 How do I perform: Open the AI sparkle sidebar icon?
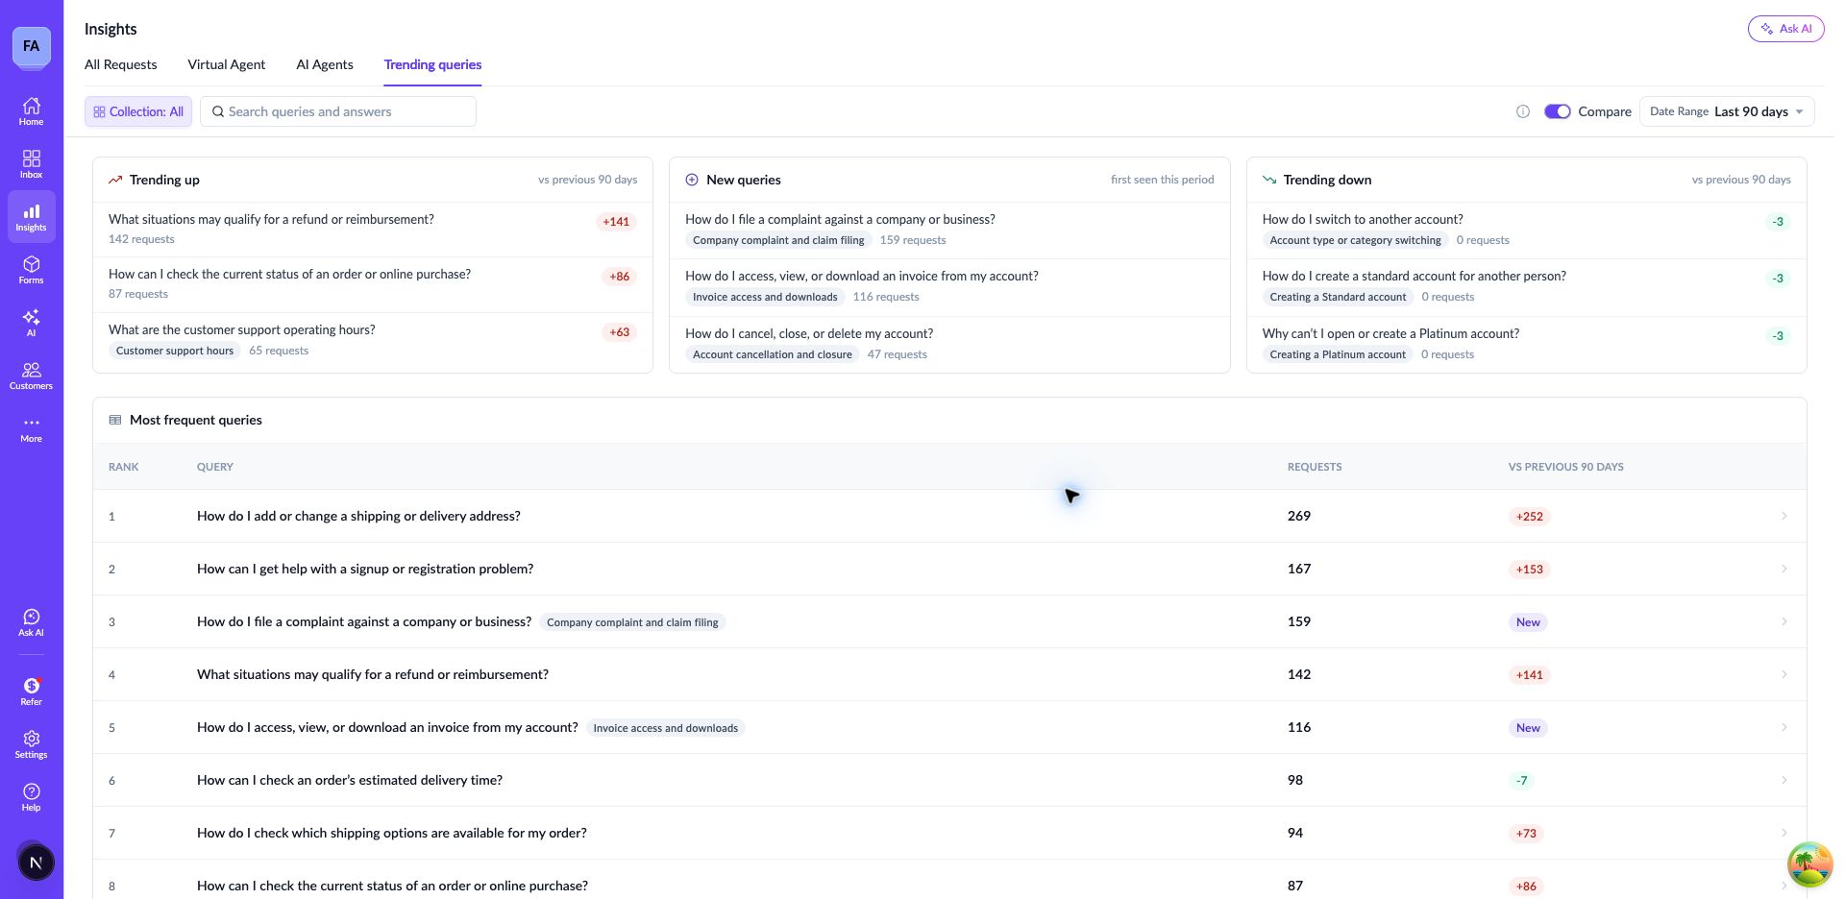point(31,323)
